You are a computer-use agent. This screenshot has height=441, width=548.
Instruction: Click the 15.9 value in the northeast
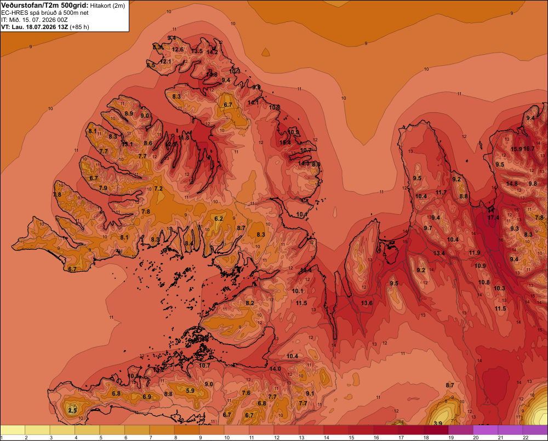(x=516, y=149)
